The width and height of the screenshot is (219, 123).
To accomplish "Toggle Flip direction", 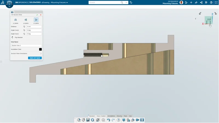I will tap(12, 37).
